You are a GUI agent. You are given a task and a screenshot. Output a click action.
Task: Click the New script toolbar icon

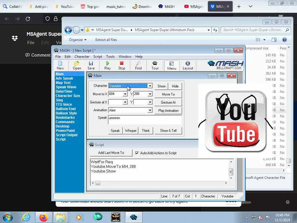click(x=60, y=65)
